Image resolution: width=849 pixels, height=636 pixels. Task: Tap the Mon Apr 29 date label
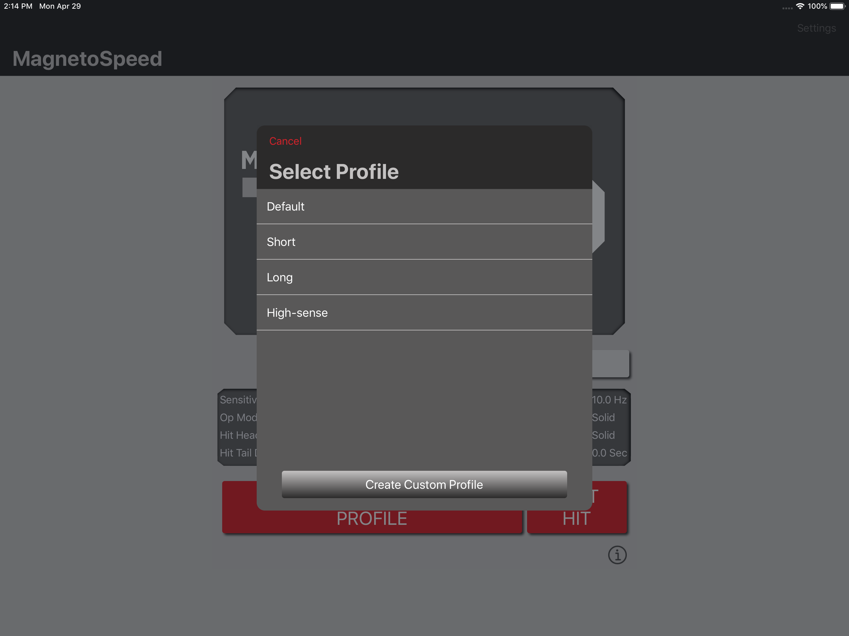pos(60,6)
